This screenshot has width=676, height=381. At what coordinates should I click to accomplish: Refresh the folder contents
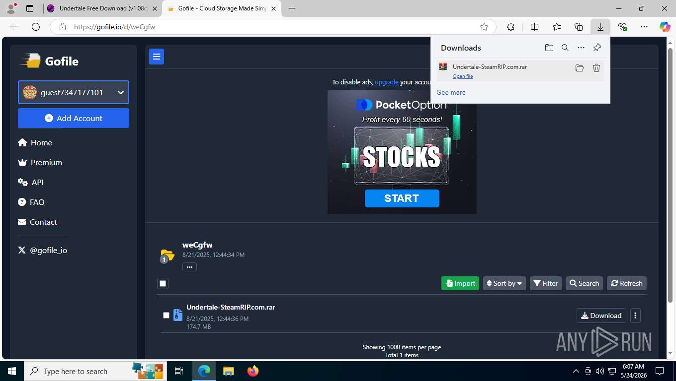click(x=627, y=283)
